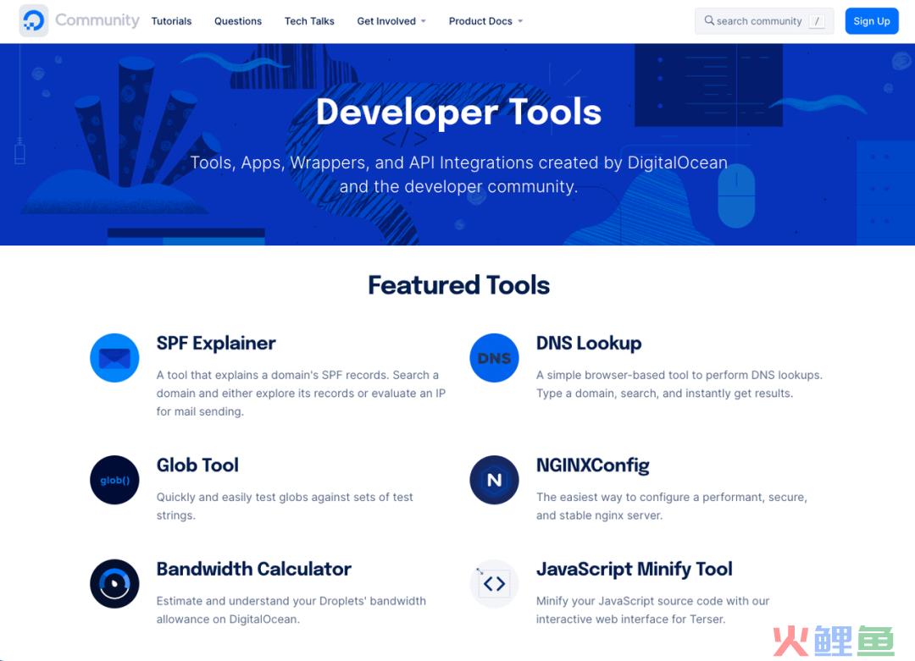
Task: Click the Bandwidth Calculator description text
Action: click(291, 609)
